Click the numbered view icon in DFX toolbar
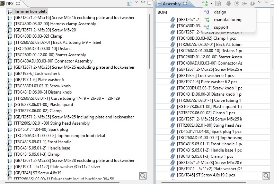 tap(130, 4)
